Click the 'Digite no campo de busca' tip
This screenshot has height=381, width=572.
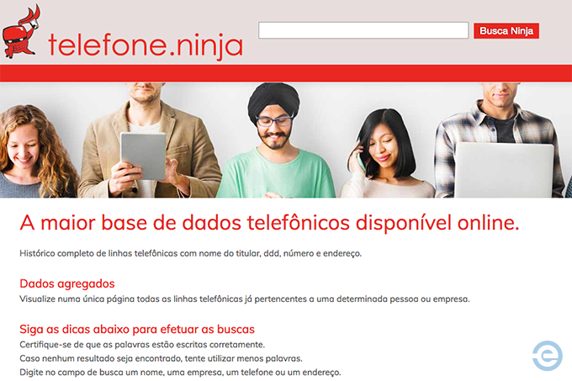(x=180, y=373)
